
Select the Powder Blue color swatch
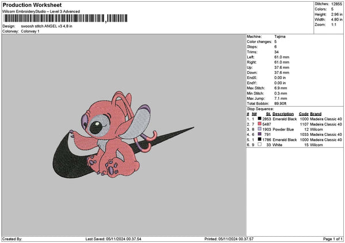pyautogui.click(x=259, y=129)
